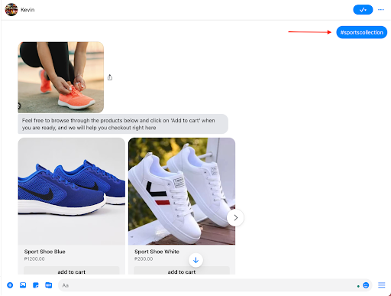Open the plus more-actions icon

(x=10, y=285)
